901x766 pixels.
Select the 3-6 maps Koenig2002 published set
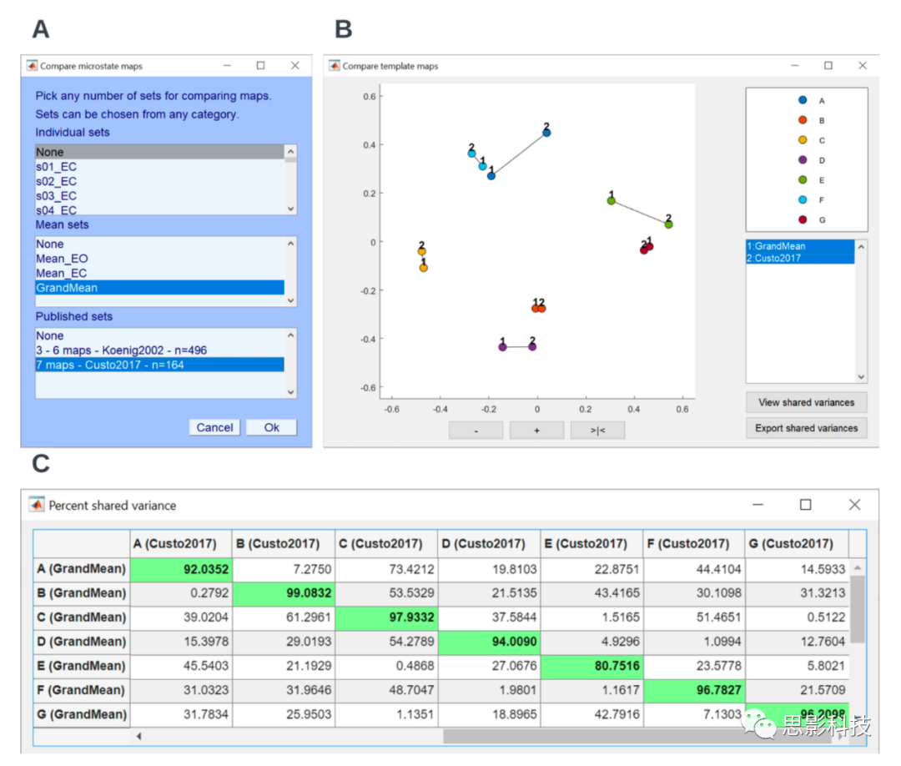pyautogui.click(x=120, y=350)
